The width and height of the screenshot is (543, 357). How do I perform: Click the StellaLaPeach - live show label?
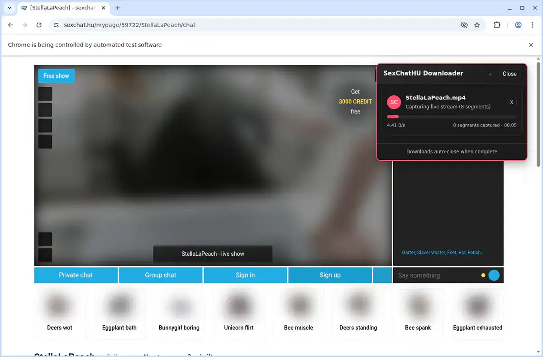click(x=213, y=254)
